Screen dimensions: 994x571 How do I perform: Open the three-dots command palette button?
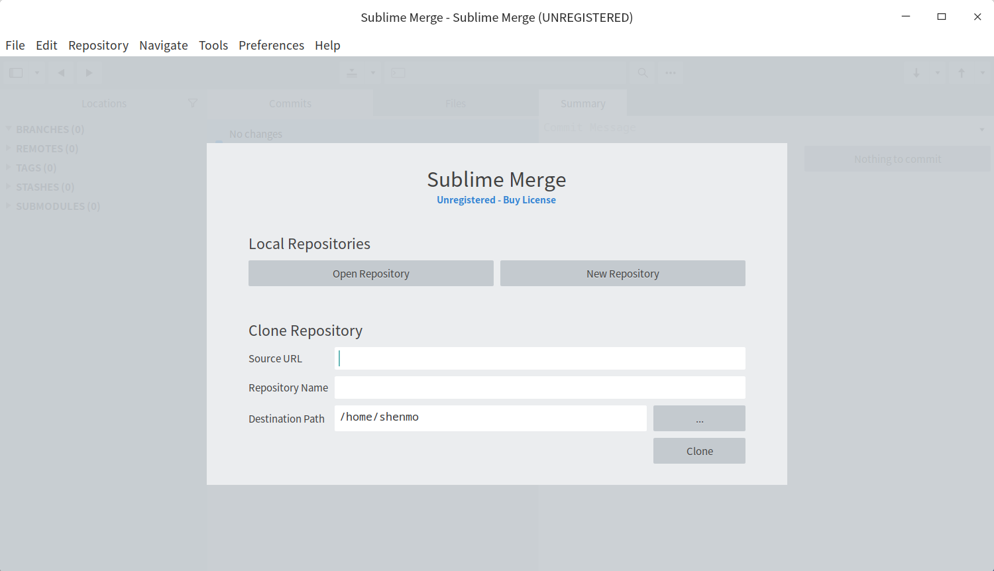(x=671, y=73)
